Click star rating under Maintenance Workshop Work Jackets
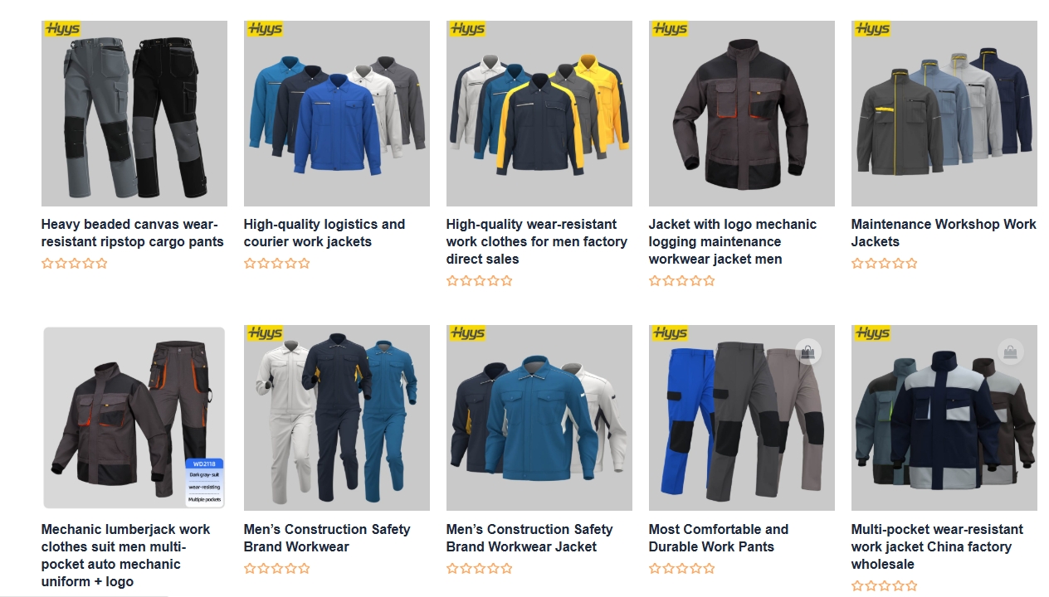Viewport: 1049px width, 597px height. [x=885, y=264]
